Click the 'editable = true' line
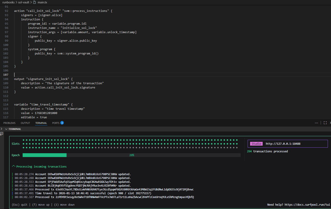Screen dimensions: 331x209 [34, 117]
